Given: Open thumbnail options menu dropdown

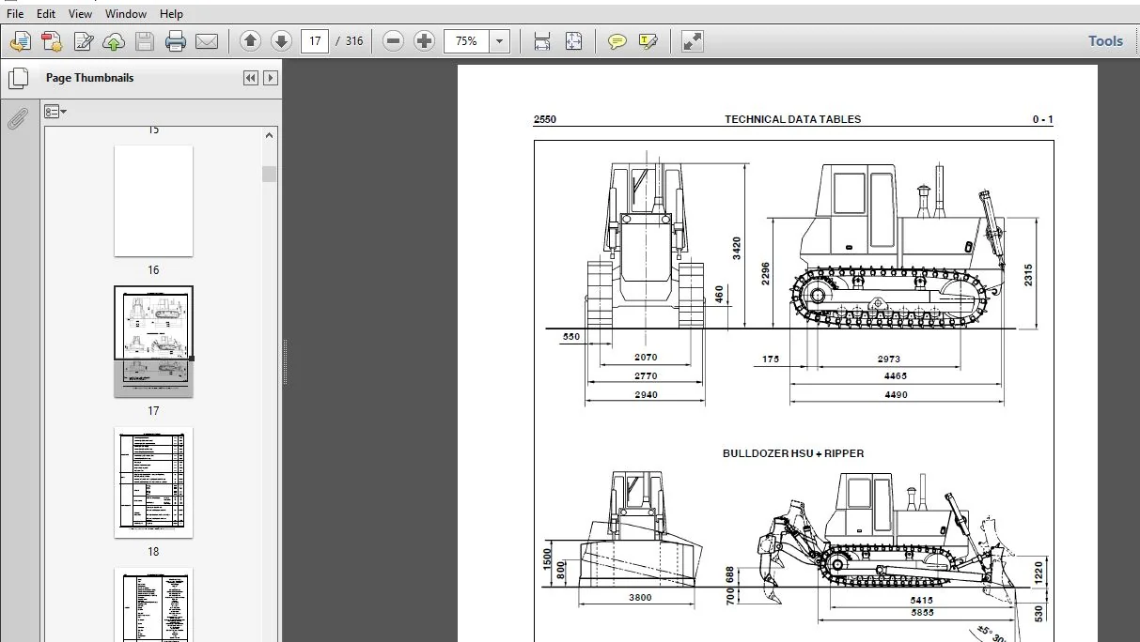Looking at the screenshot, I should tap(55, 112).
